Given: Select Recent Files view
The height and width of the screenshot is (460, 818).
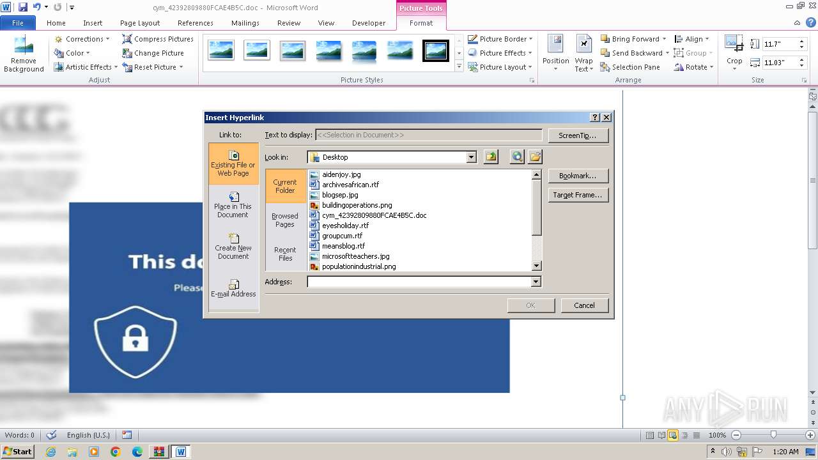Looking at the screenshot, I should click(285, 254).
